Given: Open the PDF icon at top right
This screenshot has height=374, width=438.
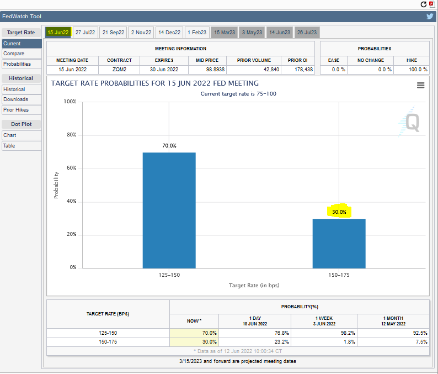Looking at the screenshot, I should [x=431, y=4].
